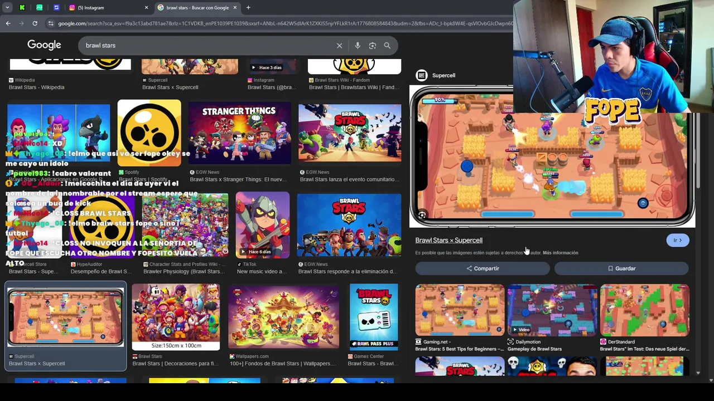714x401 pixels.
Task: Open a new browser tab
Action: tap(248, 8)
